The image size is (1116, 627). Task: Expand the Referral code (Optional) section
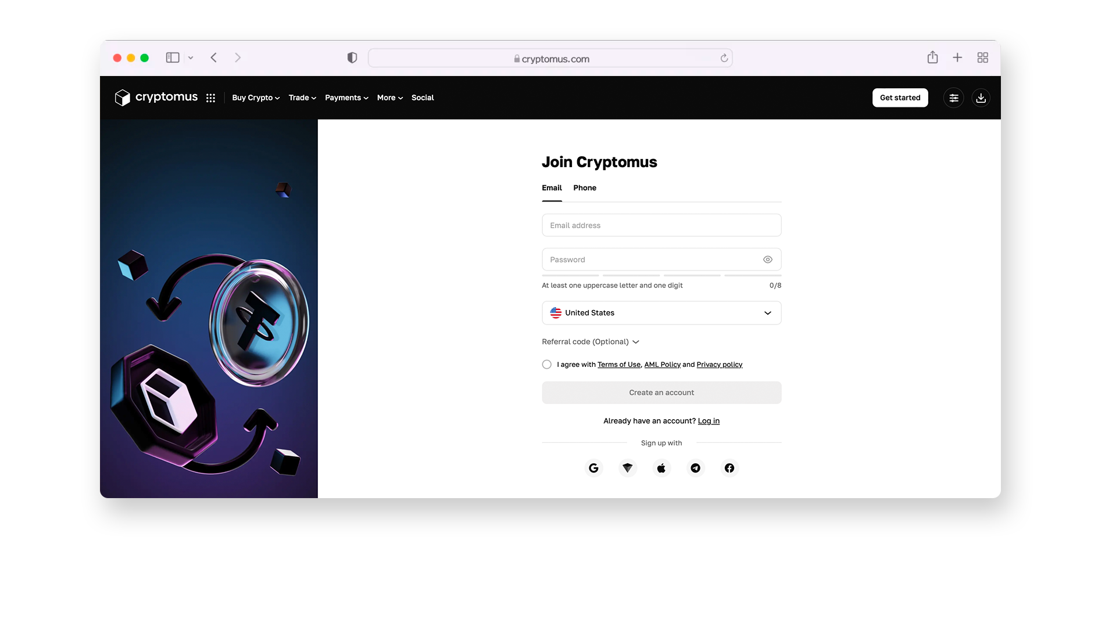(591, 342)
